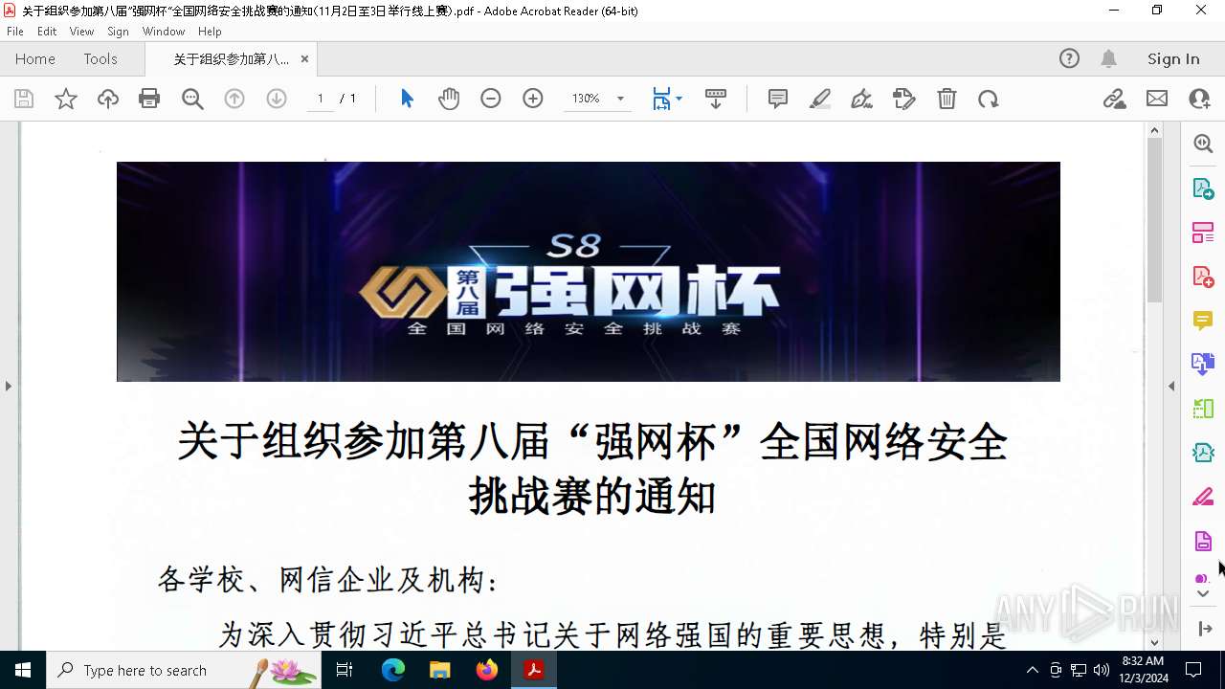Upload the file to cloud
The image size is (1225, 689).
(x=108, y=99)
